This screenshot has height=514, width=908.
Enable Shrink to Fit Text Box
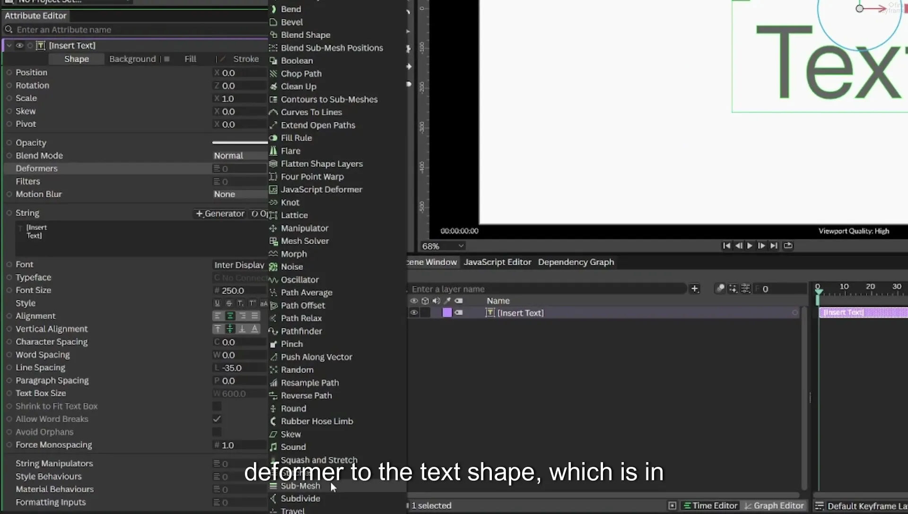tap(217, 406)
